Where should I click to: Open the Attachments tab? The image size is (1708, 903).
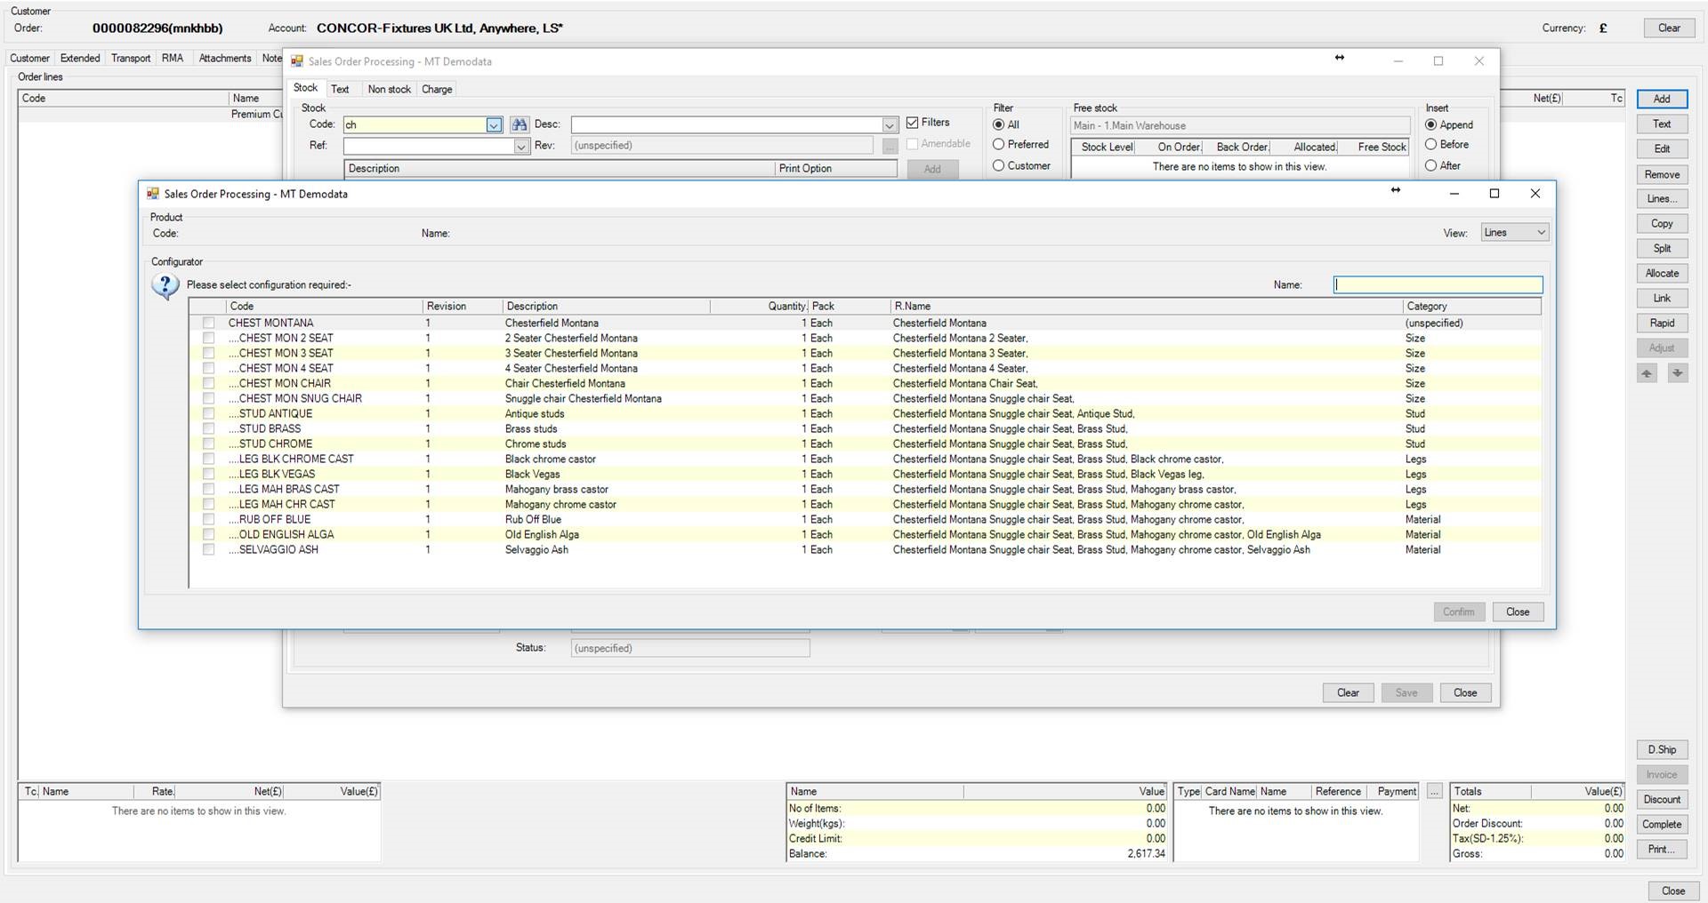[x=225, y=58]
